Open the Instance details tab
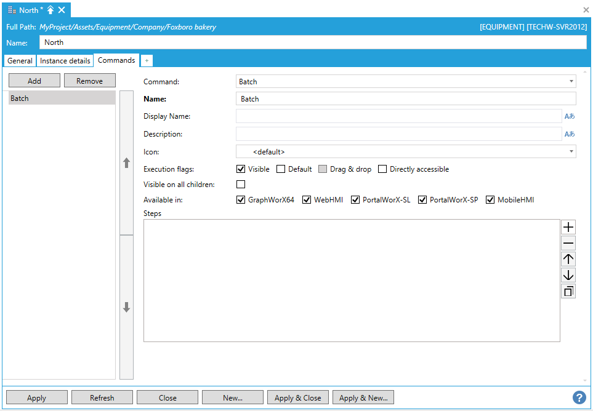593x411 pixels. (x=65, y=61)
